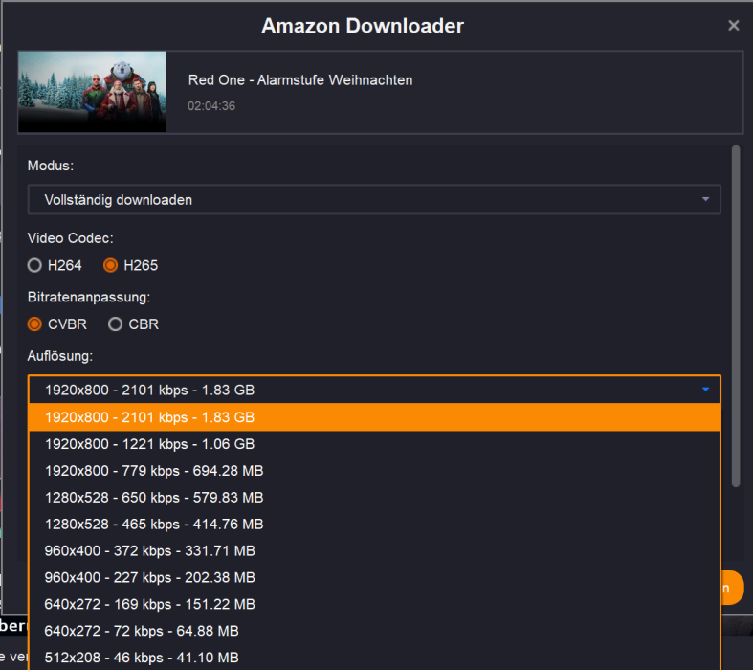Viewport: 753px width, 670px height.
Task: Click the Red One movie thumbnail
Action: point(92,91)
